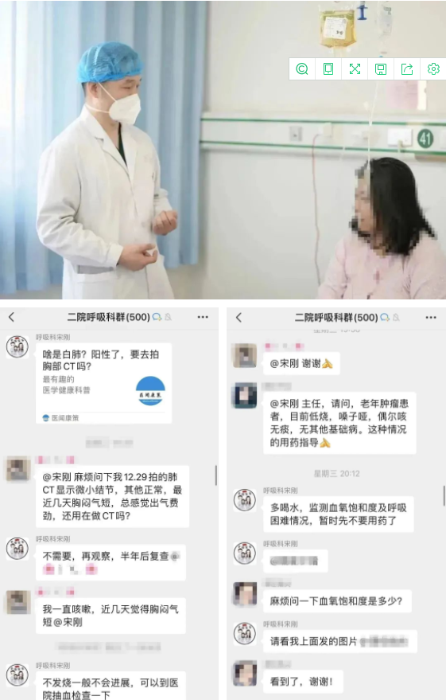The image size is (446, 700).
Task: Toggle the muted bell in the left chat title
Action: tap(168, 317)
